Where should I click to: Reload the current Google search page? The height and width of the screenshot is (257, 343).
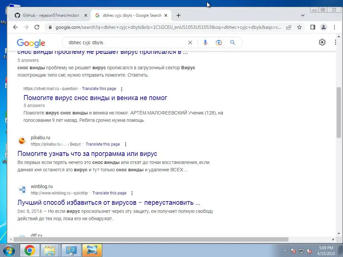point(37,27)
